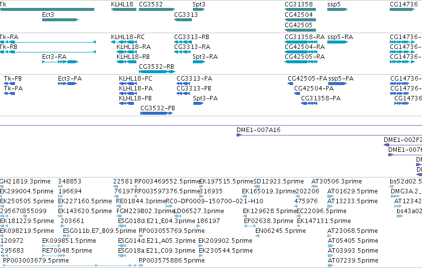Viewport: 422px width, 268px height.
Task: Select the AT30506.3prime EST label
Action: 337,181
